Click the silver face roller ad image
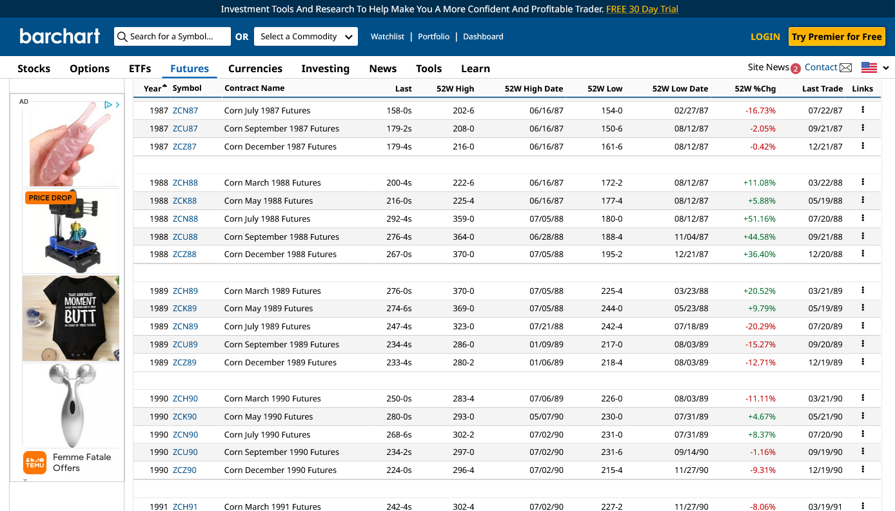Screen dimensions: 895x511 click(71, 405)
